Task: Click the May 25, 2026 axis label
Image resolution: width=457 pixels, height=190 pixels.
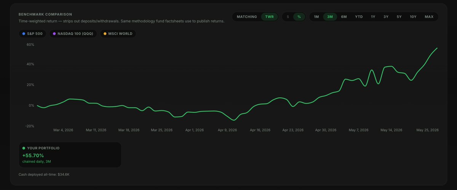Action: [428, 130]
